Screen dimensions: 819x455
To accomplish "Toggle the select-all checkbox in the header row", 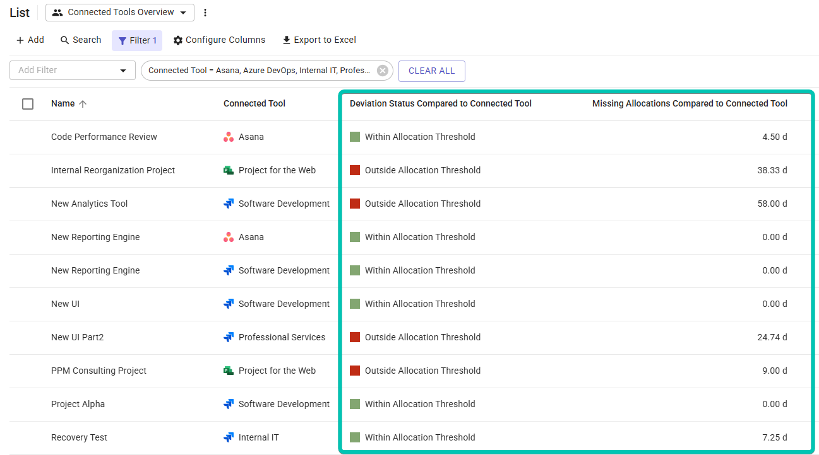I will [28, 103].
